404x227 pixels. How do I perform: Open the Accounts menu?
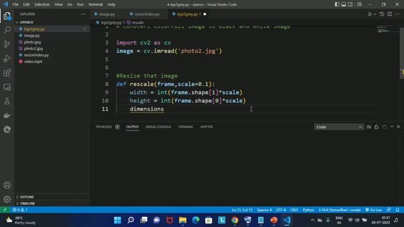tap(7, 185)
